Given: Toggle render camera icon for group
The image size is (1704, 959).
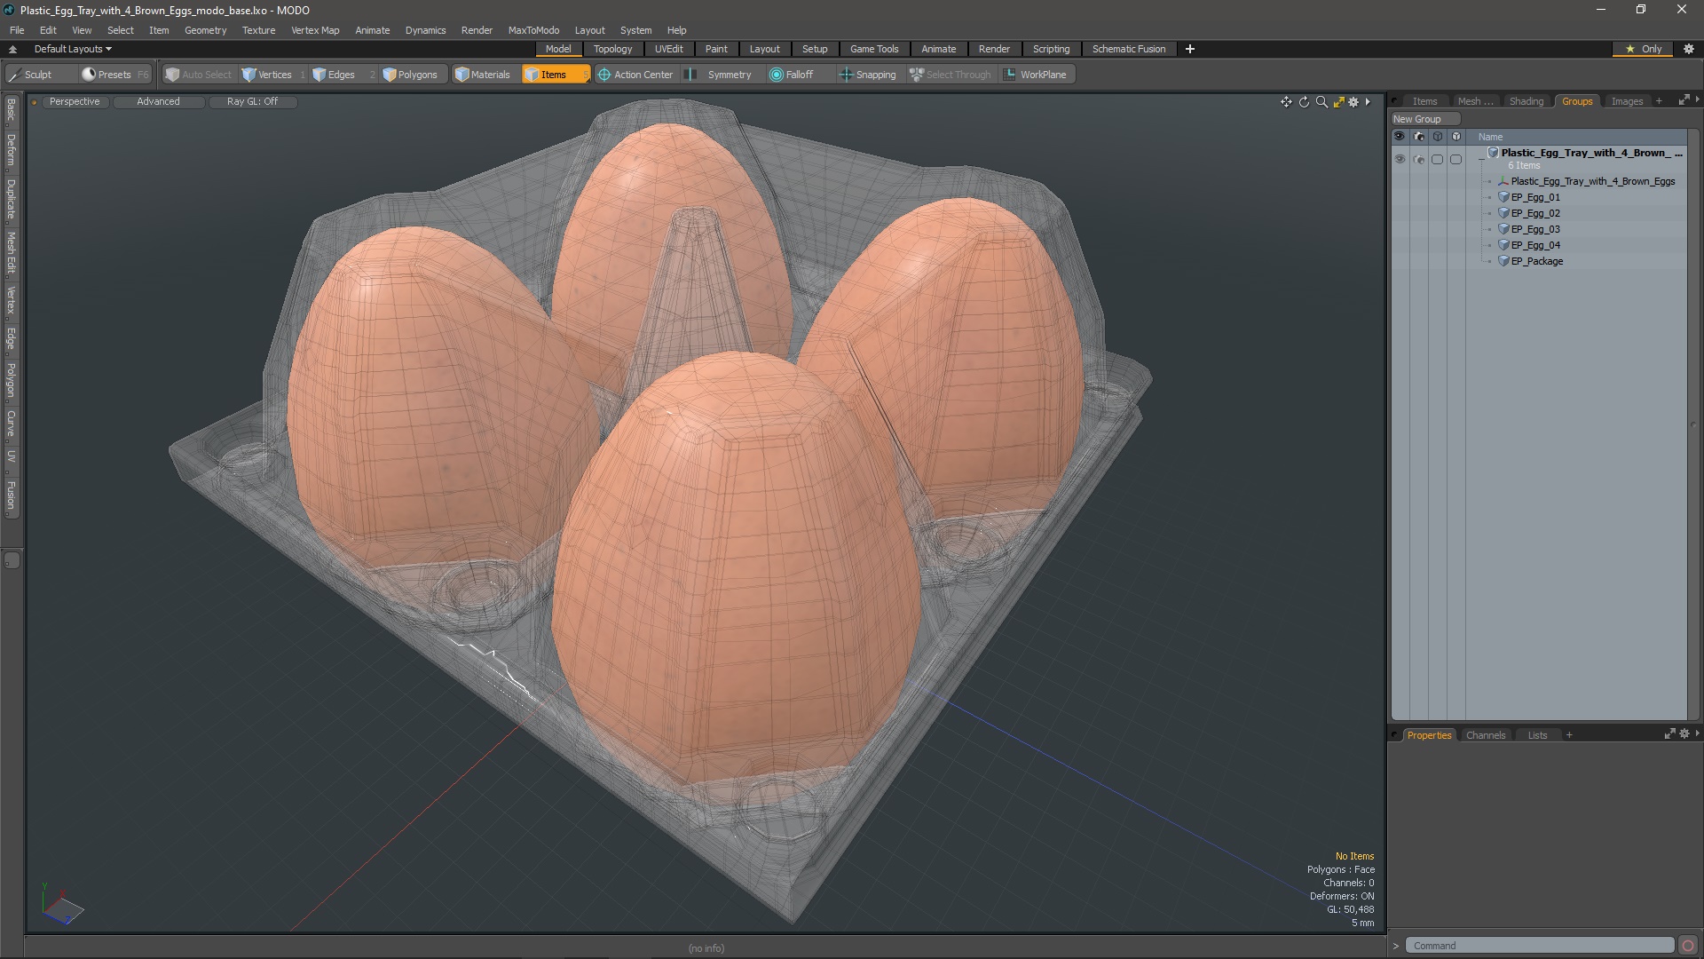Looking at the screenshot, I should click(x=1418, y=159).
